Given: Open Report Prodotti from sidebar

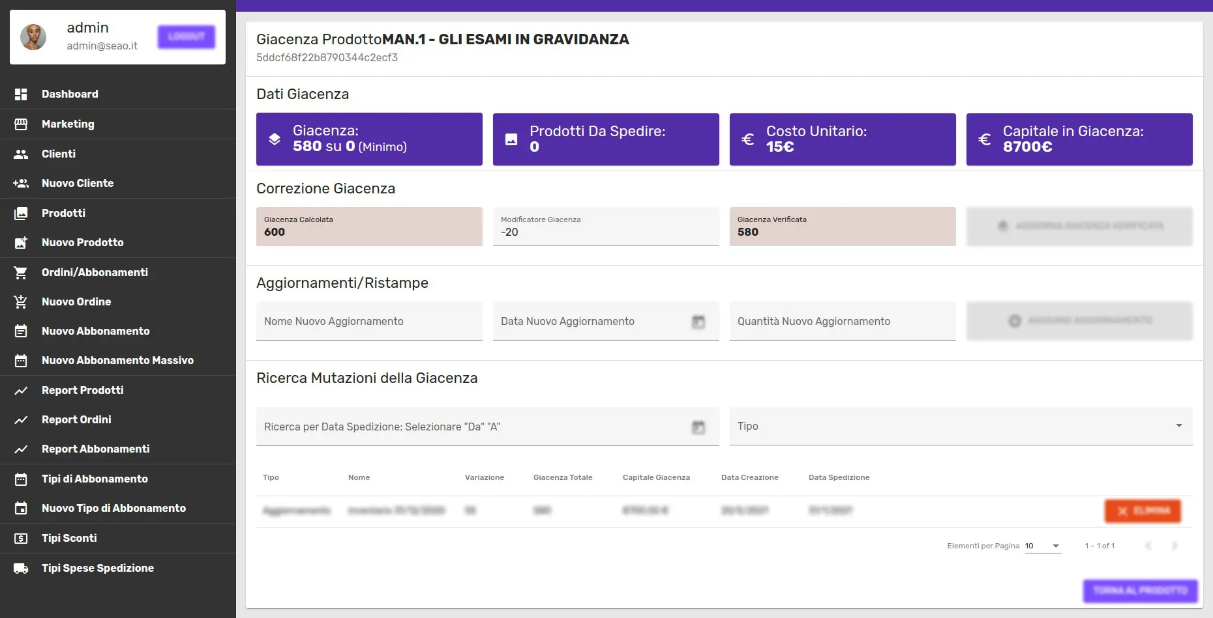Looking at the screenshot, I should (82, 390).
